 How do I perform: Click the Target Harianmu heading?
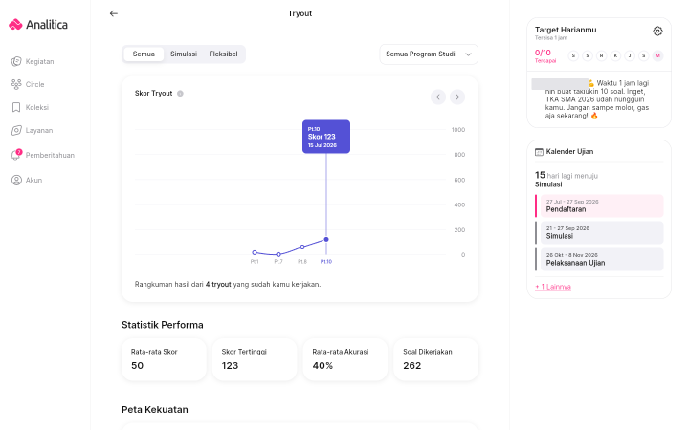pos(566,30)
